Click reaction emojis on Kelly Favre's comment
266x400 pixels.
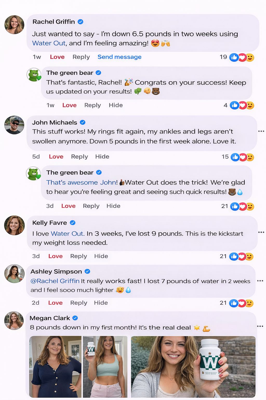(x=242, y=257)
